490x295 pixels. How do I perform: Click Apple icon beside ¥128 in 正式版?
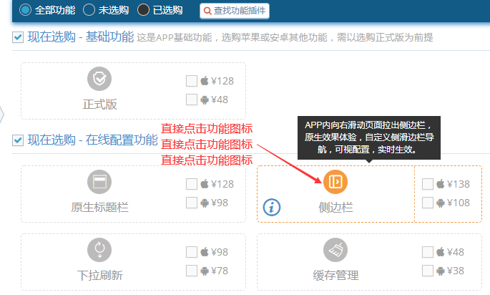[205, 81]
